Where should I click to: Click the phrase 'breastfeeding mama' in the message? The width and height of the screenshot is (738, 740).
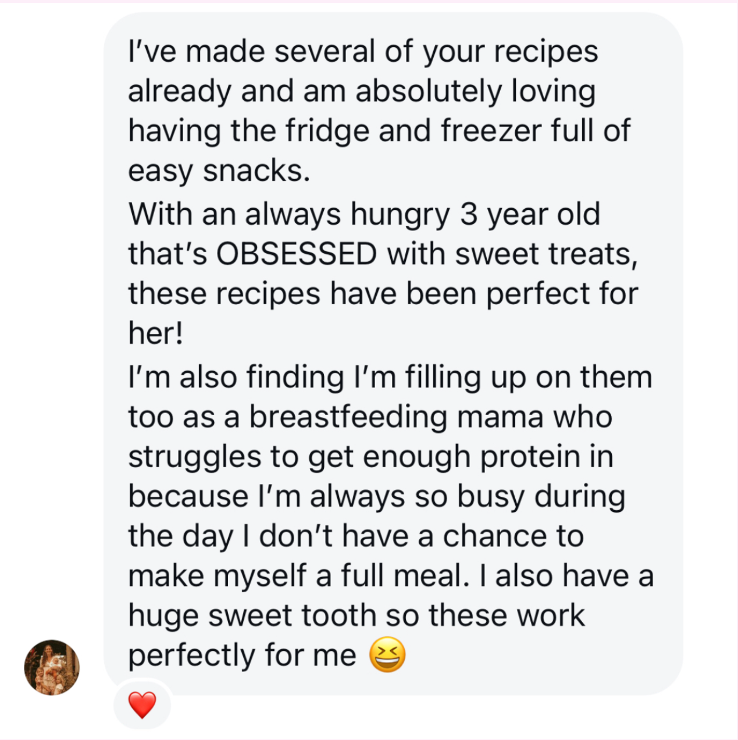(x=372, y=417)
